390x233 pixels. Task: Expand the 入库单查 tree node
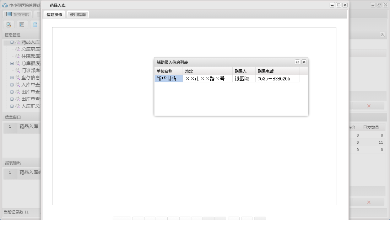(x=12, y=85)
